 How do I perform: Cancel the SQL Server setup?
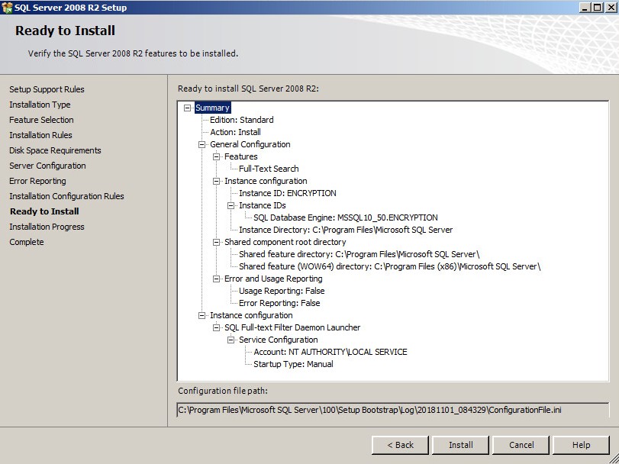(x=521, y=445)
